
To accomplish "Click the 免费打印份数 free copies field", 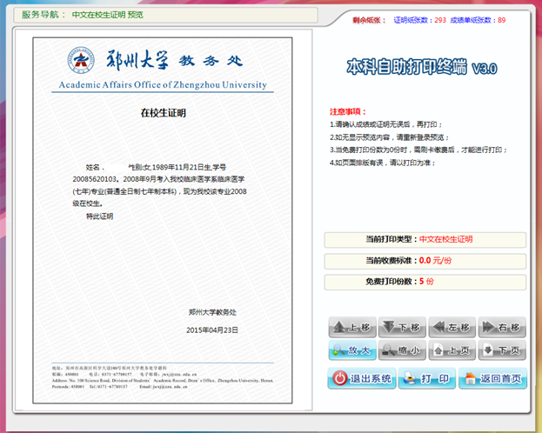I will 425,282.
